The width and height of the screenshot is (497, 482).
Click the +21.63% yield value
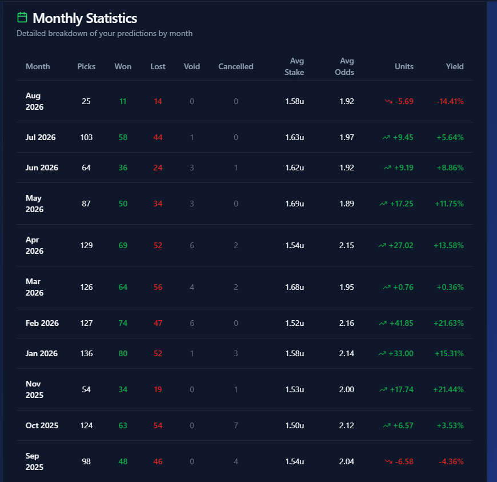click(448, 323)
